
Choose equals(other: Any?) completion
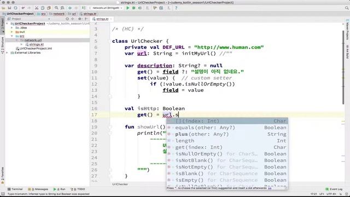pos(227,128)
